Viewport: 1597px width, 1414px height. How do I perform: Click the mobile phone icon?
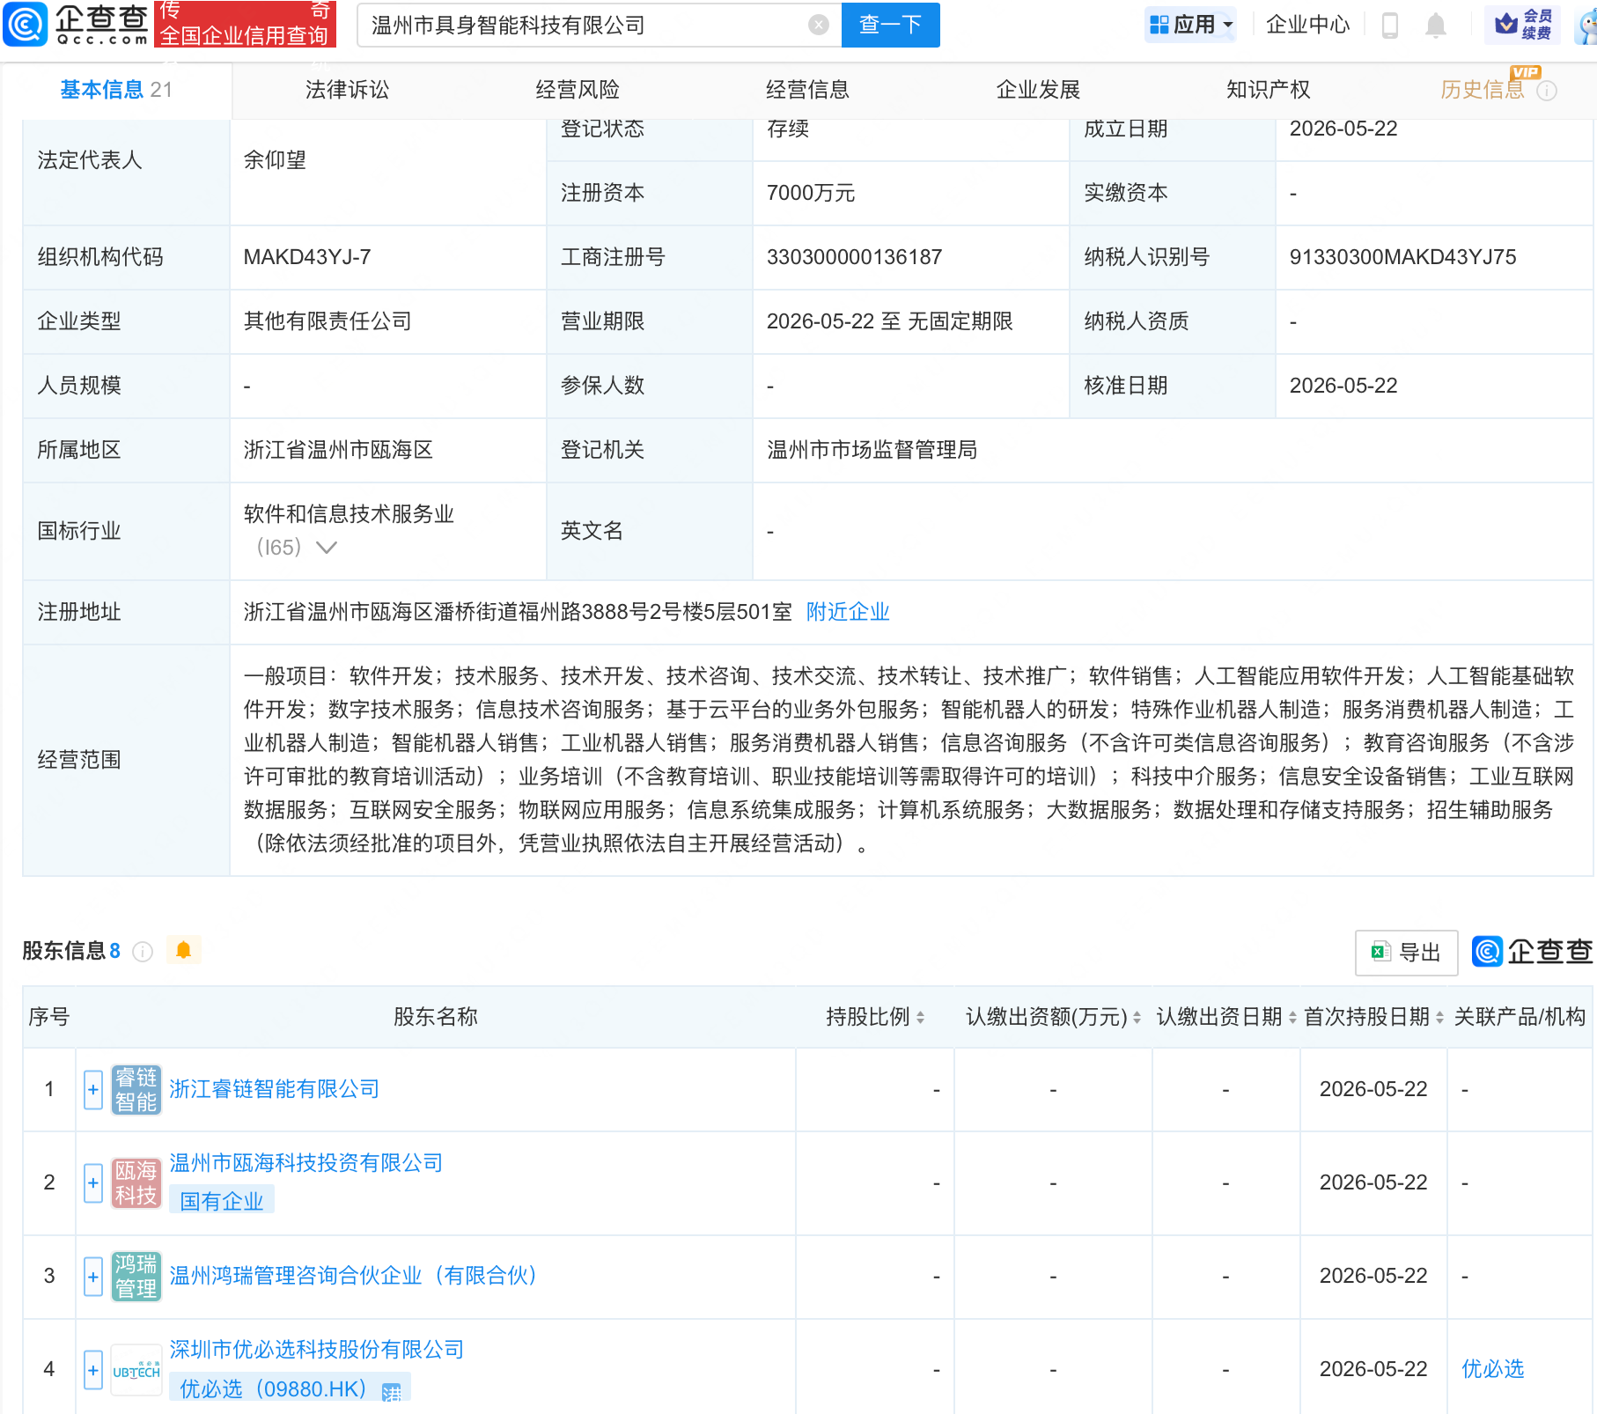(1390, 25)
